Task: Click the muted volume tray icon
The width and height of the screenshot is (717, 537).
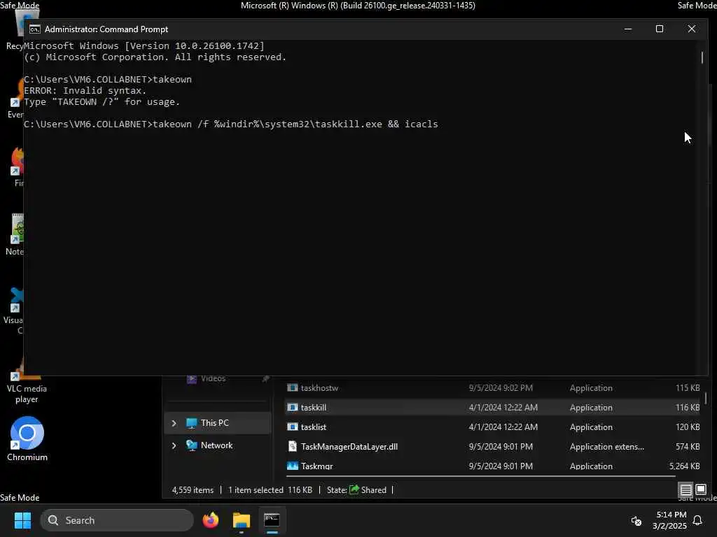Action: point(636,520)
